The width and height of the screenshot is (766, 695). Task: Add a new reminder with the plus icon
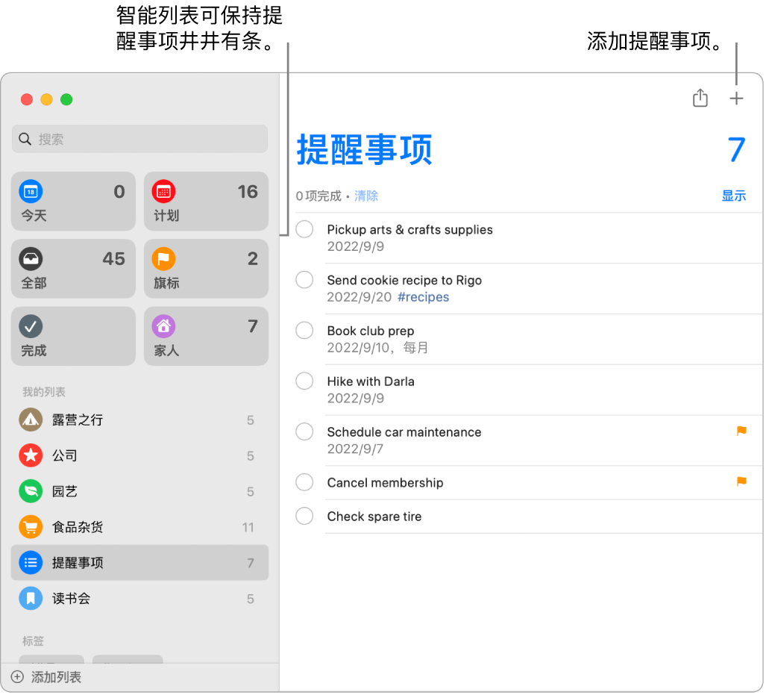coord(736,98)
